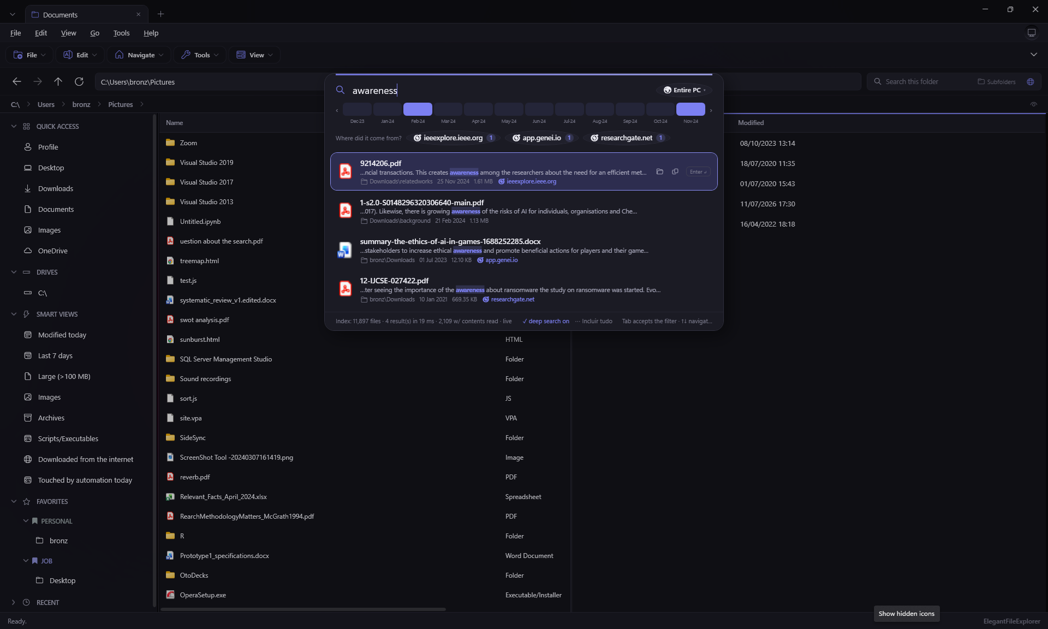Expand the RECENT section
Image resolution: width=1048 pixels, height=629 pixels.
pos(14,603)
